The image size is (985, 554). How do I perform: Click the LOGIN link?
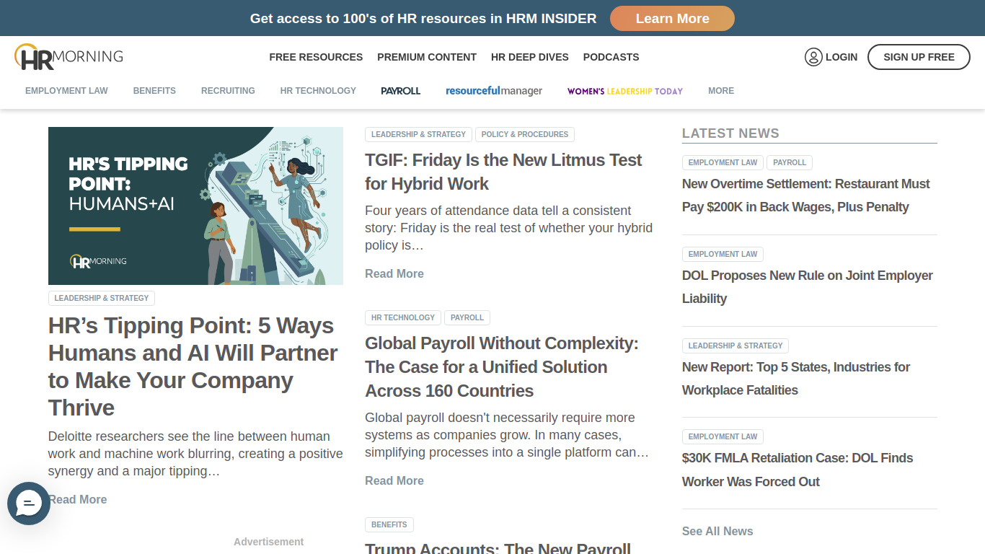pyautogui.click(x=842, y=57)
